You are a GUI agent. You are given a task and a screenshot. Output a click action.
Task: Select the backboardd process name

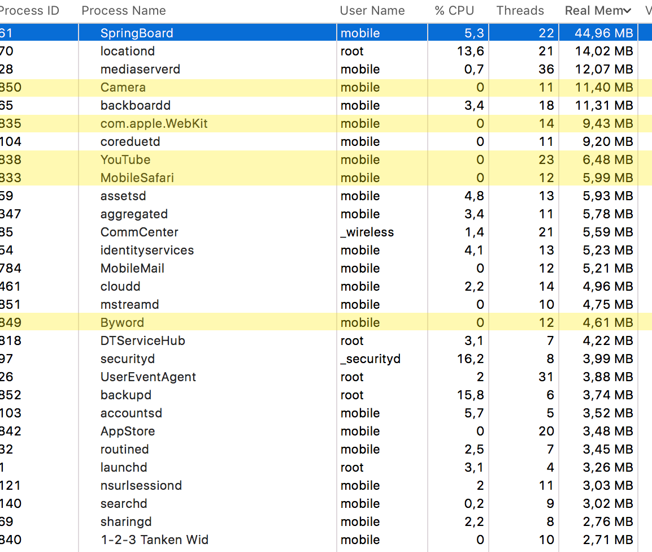[x=136, y=105]
